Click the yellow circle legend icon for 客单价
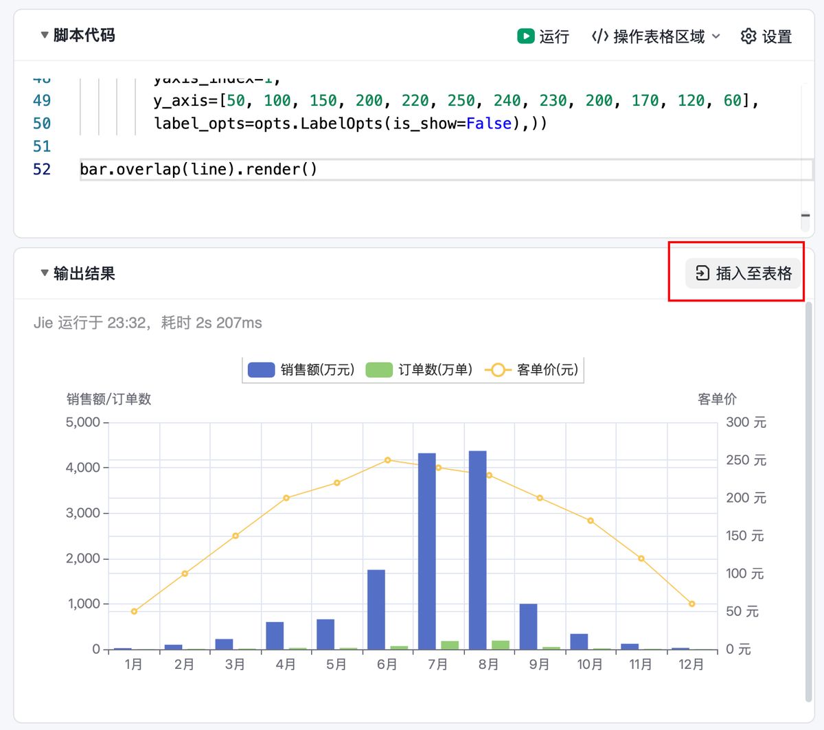 (498, 369)
